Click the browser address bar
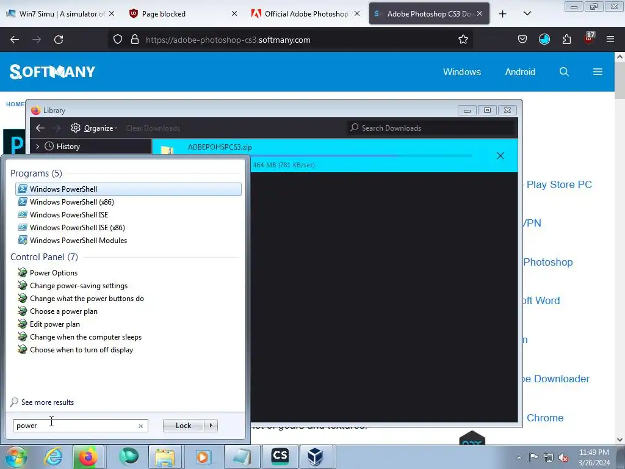625x469 pixels. (291, 40)
